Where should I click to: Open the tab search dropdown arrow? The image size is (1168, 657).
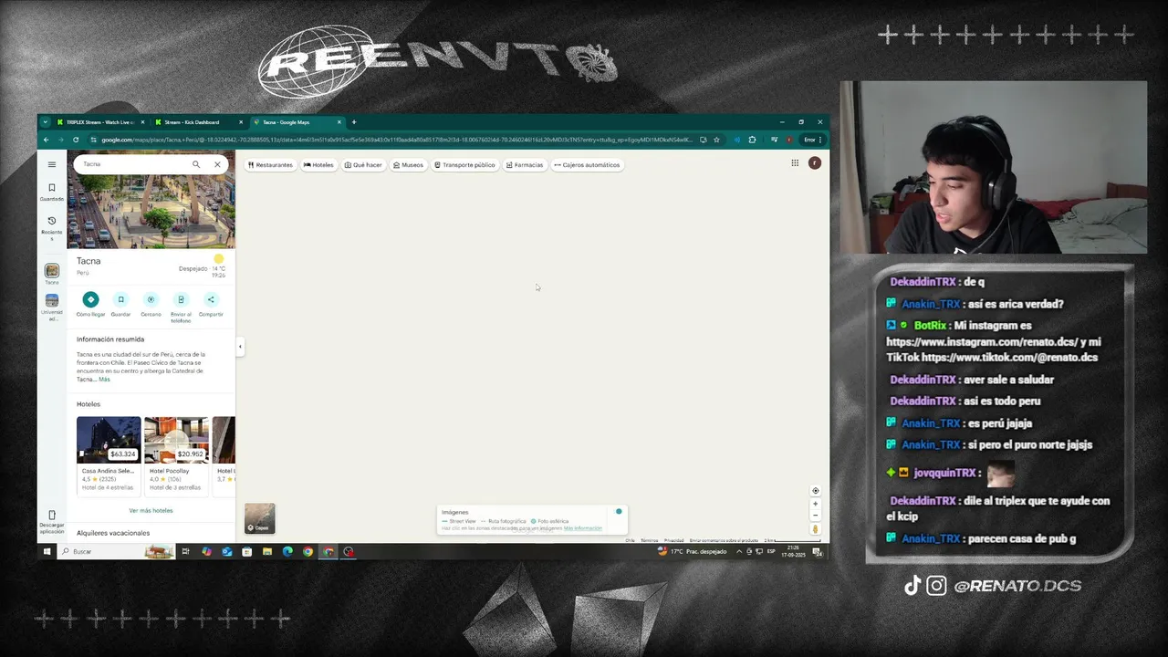(45, 122)
